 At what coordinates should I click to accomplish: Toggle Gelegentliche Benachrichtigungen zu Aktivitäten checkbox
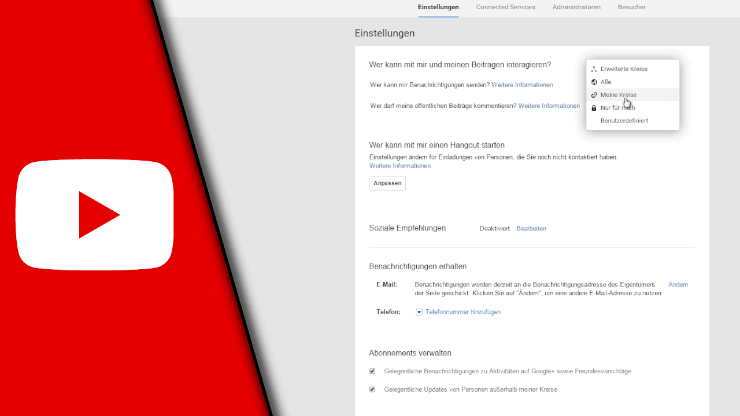[x=372, y=371]
